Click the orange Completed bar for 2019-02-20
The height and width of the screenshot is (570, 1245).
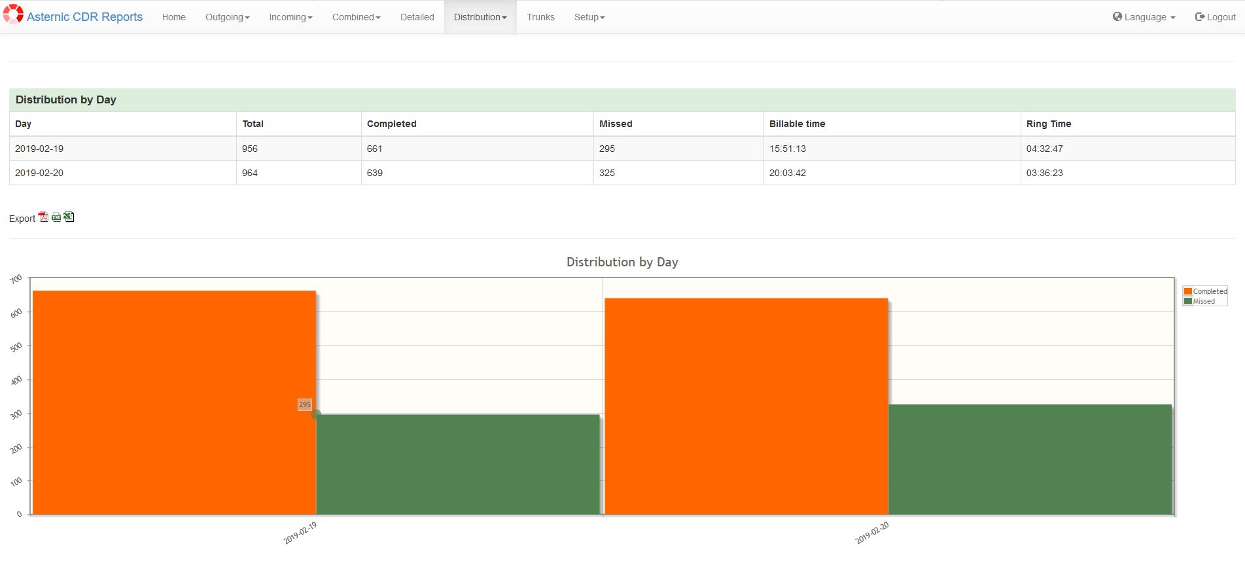point(746,406)
